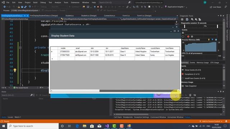Restart the debug session icon

pyautogui.click(x=101, y=7)
